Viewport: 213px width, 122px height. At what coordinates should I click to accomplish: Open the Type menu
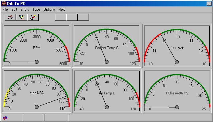36,10
